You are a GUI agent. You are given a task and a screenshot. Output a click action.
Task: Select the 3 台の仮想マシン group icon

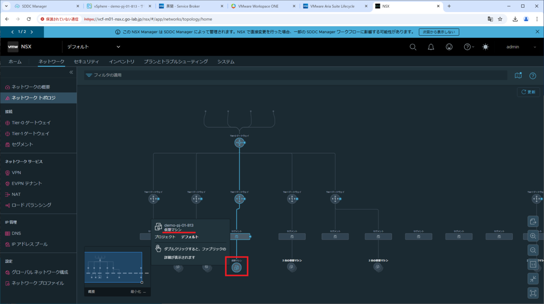click(x=291, y=267)
